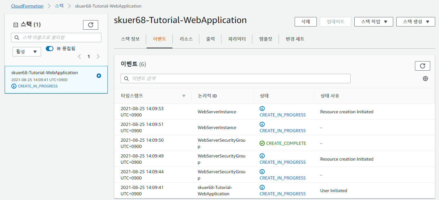Viewport: 439px width, 200px height.
Task: Click the search icon in the stack filter box
Action: (17, 38)
